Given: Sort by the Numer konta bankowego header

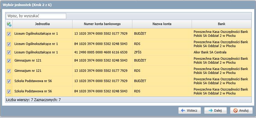Looking at the screenshot, I should (102, 24).
